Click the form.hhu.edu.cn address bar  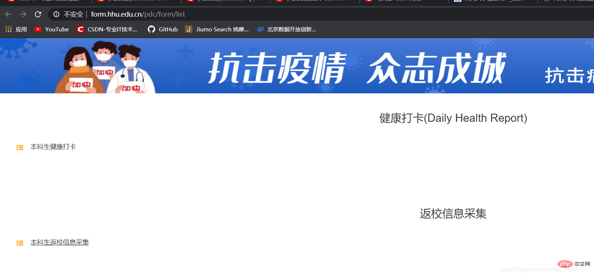click(x=259, y=14)
